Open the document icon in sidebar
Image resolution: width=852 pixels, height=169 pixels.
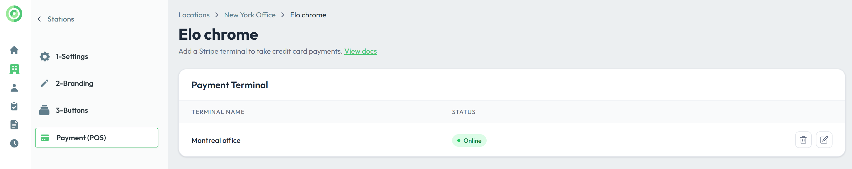tap(14, 125)
